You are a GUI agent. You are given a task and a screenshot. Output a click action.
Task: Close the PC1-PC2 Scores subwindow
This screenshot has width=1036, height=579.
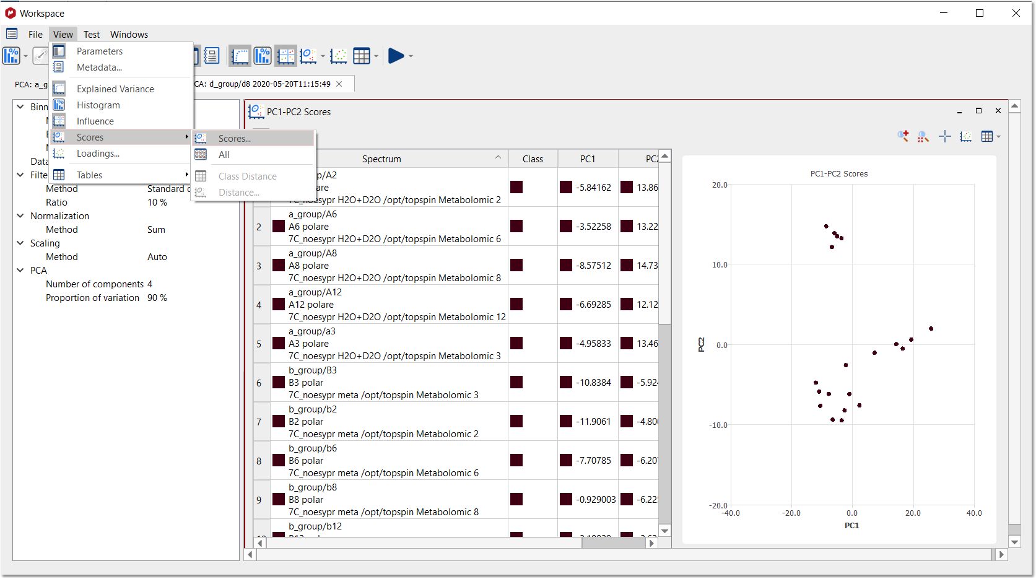click(998, 111)
